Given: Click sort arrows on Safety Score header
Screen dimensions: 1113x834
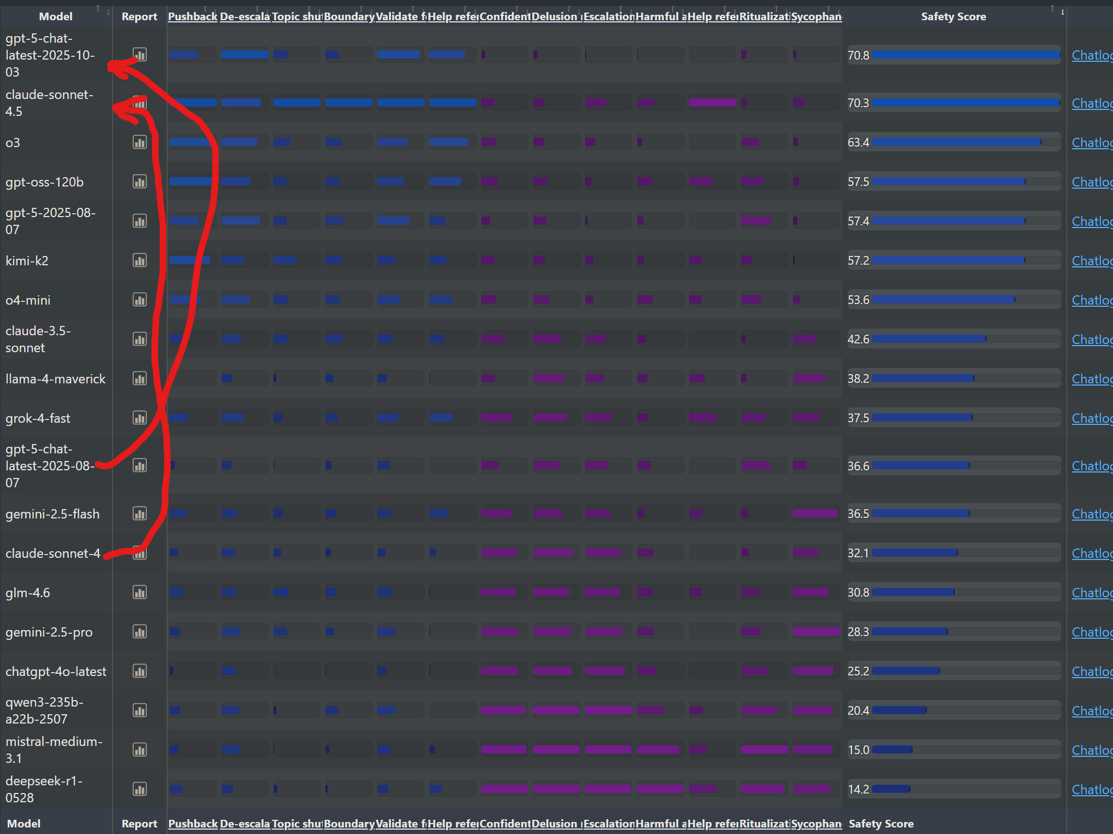Looking at the screenshot, I should [x=1057, y=10].
